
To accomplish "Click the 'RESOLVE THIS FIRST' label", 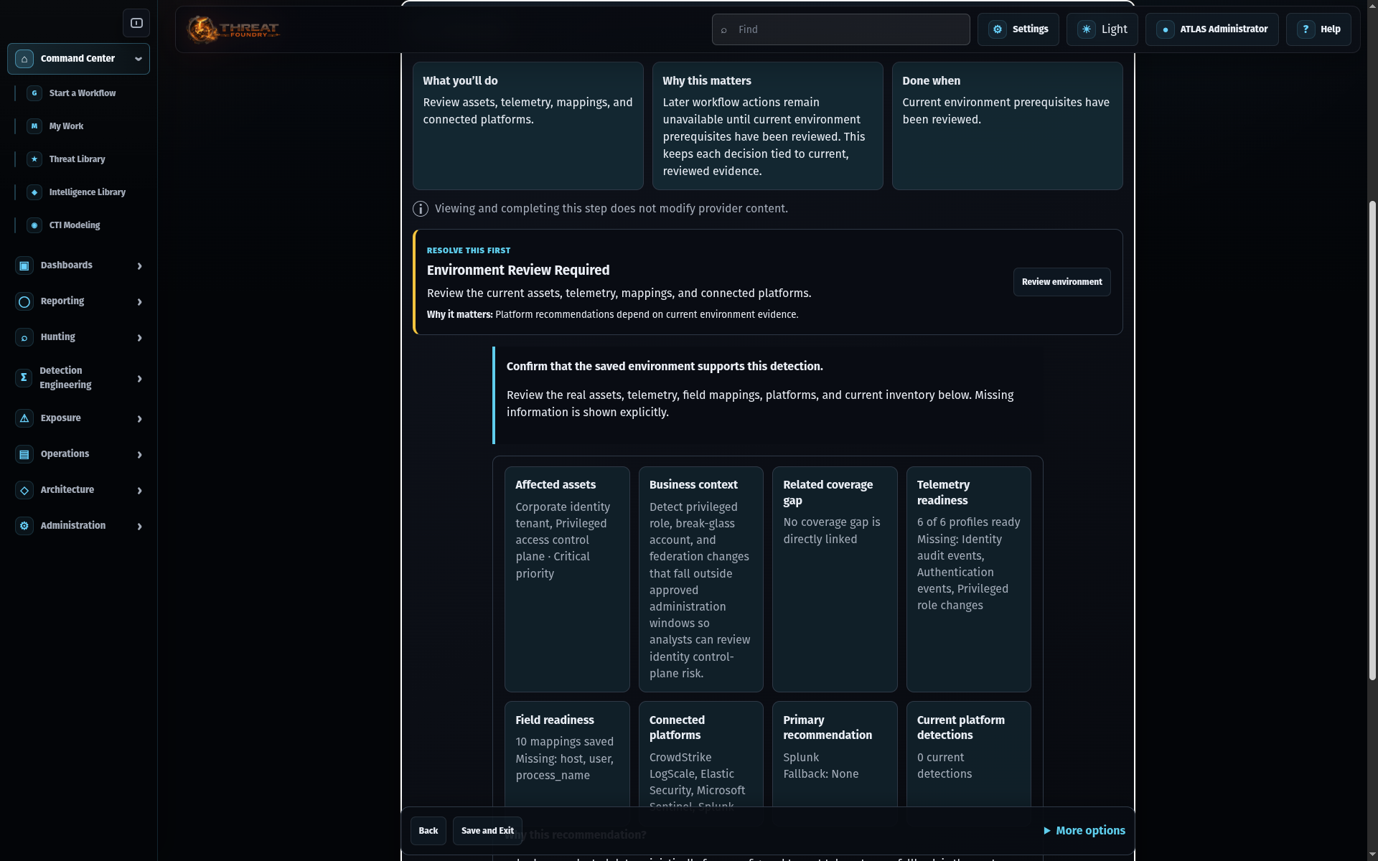I will pos(469,250).
